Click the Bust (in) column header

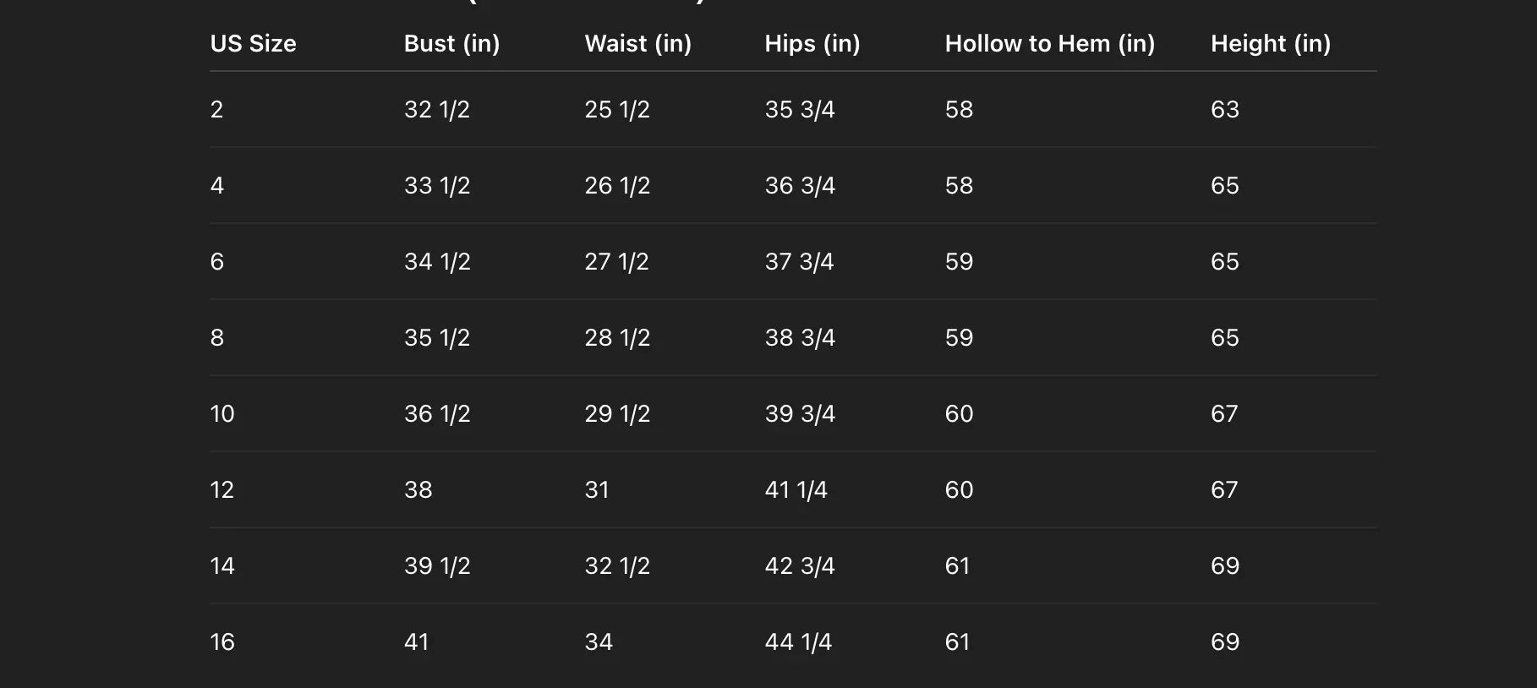coord(451,44)
